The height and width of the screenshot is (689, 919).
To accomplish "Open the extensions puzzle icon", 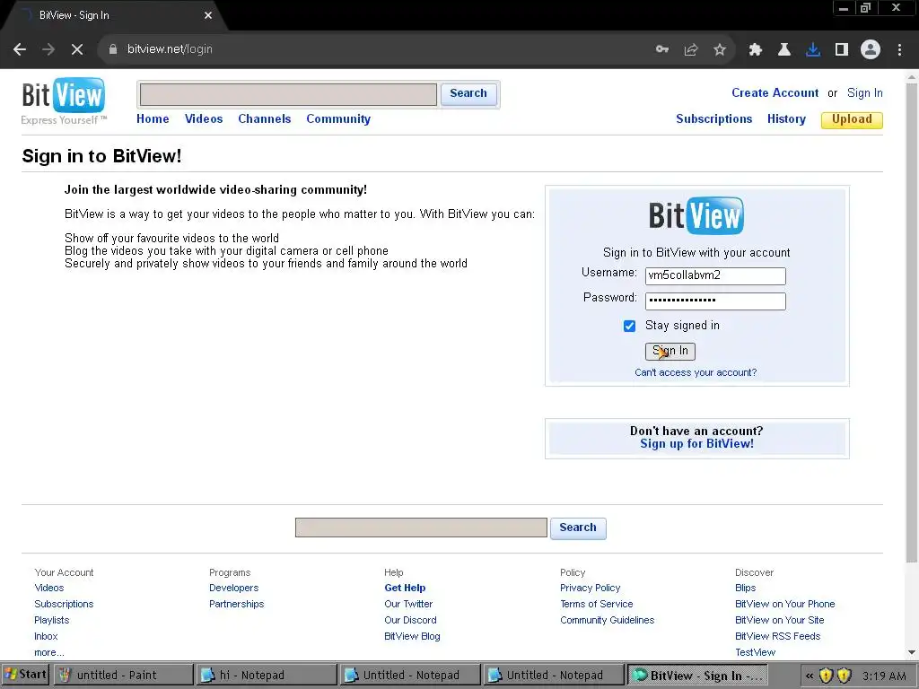I will [756, 50].
